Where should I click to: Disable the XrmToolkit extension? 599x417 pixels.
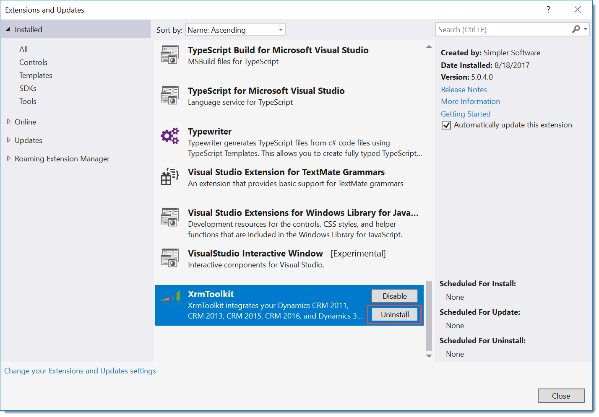[395, 296]
